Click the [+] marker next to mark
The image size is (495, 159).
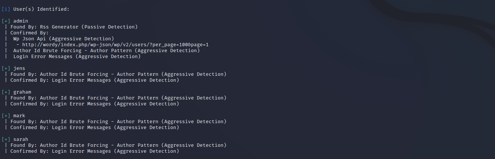pos(6,115)
